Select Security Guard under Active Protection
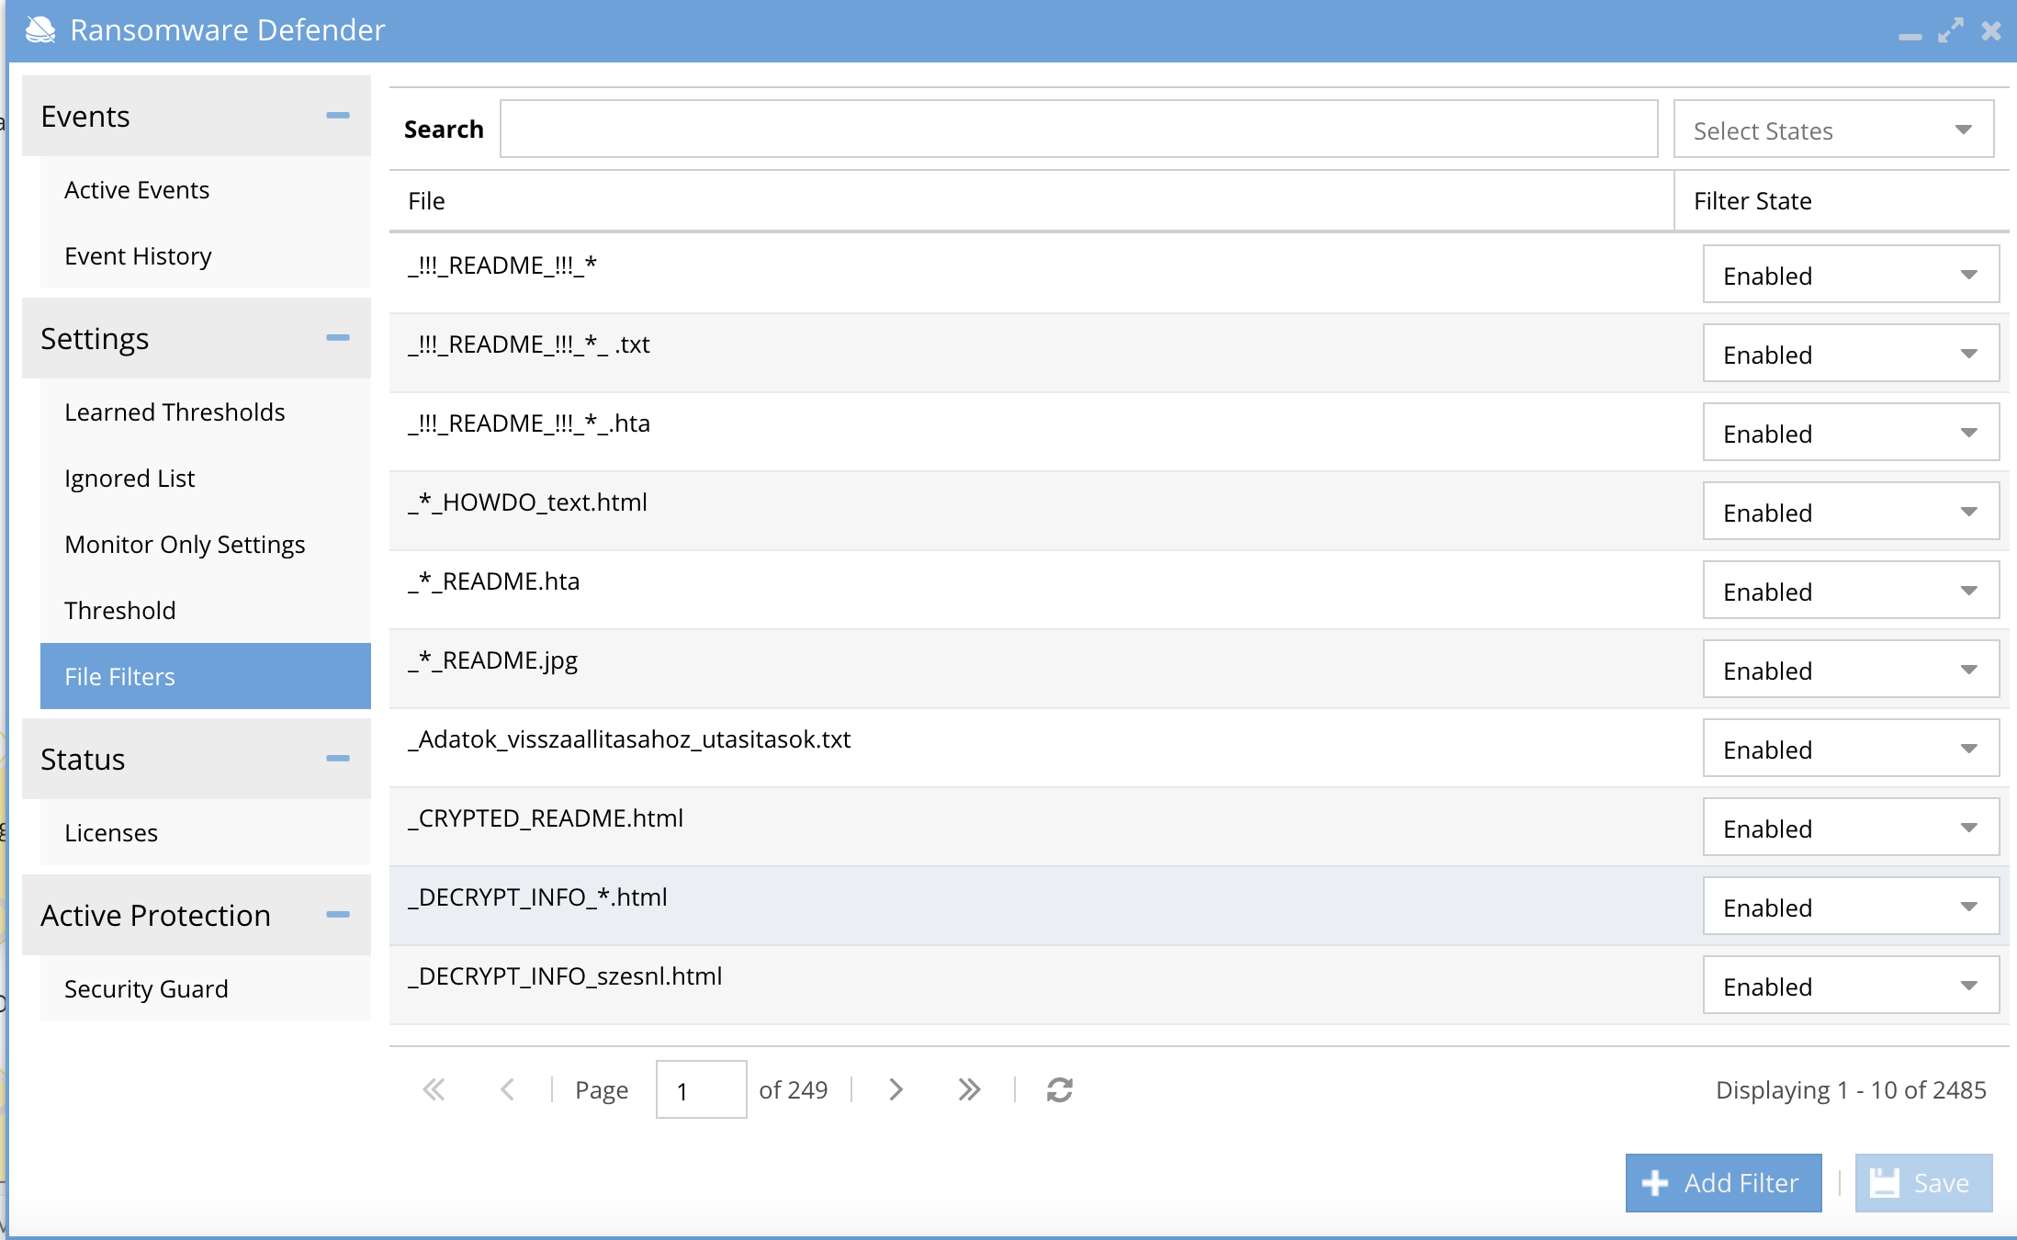 click(146, 988)
